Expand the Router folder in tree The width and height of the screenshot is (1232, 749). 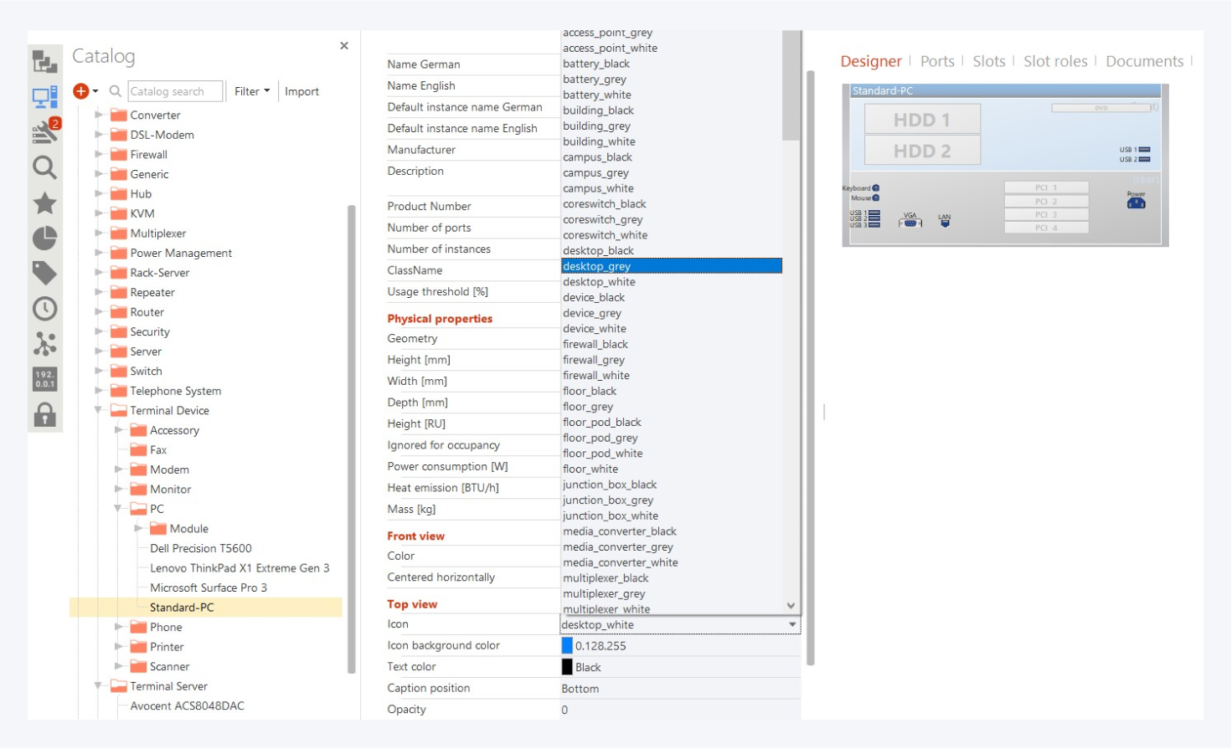click(100, 312)
